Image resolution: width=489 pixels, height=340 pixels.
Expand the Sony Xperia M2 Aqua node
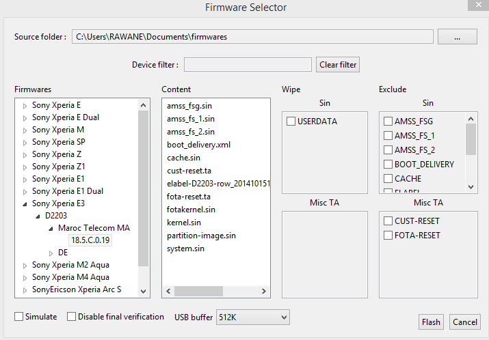(25, 266)
